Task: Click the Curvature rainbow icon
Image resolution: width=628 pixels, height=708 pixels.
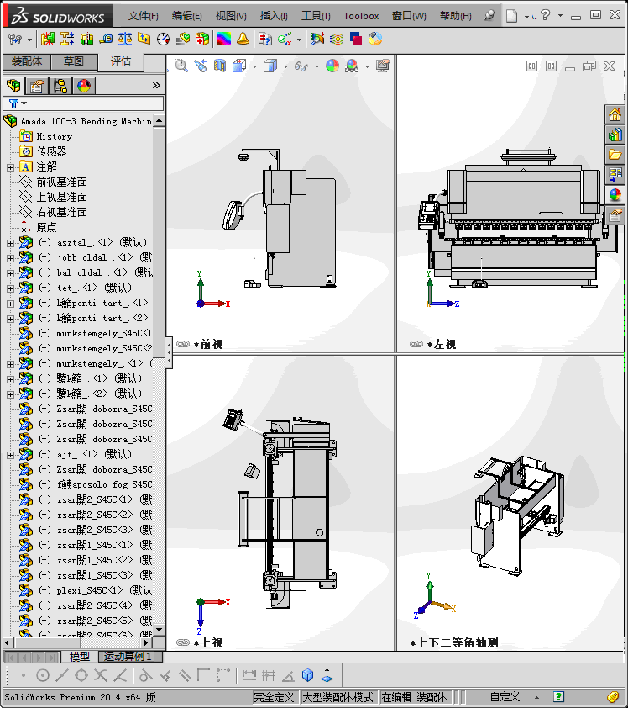Action: pos(224,40)
